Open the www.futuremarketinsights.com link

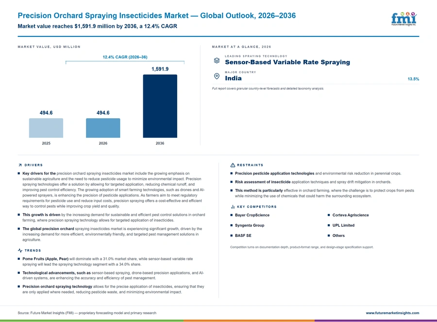point(392,313)
